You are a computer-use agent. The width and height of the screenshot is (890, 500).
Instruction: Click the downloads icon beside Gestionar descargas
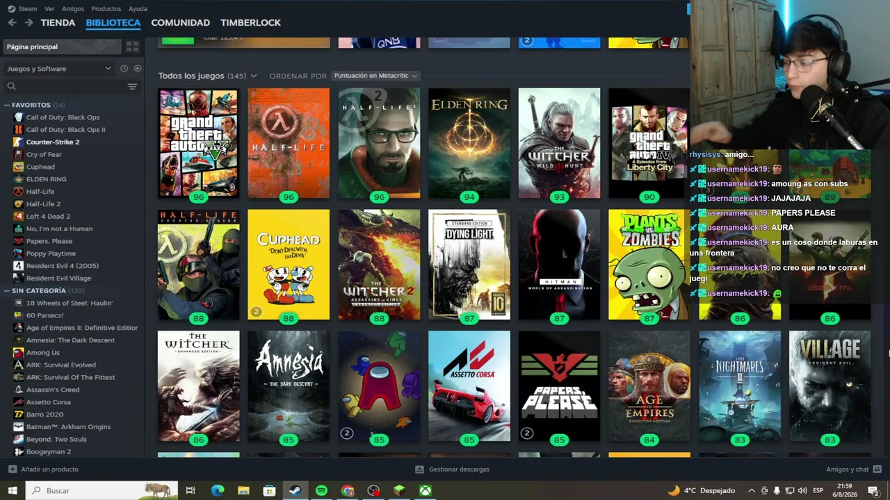[x=419, y=469]
